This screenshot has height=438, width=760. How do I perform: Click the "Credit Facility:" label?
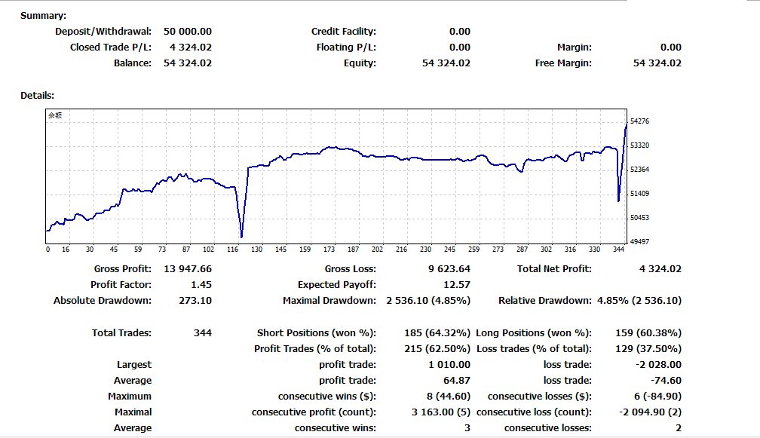[344, 32]
